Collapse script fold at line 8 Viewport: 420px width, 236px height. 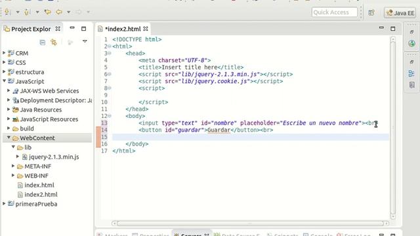(x=110, y=88)
